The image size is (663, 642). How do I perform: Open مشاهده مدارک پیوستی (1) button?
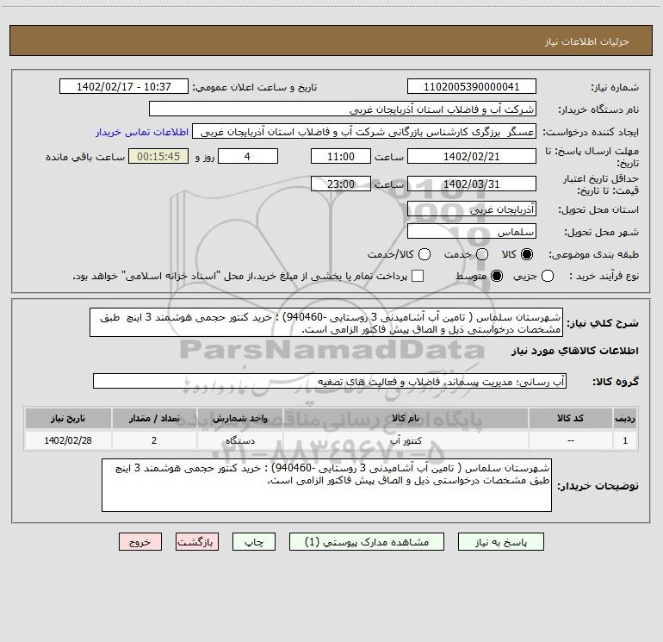click(x=367, y=542)
